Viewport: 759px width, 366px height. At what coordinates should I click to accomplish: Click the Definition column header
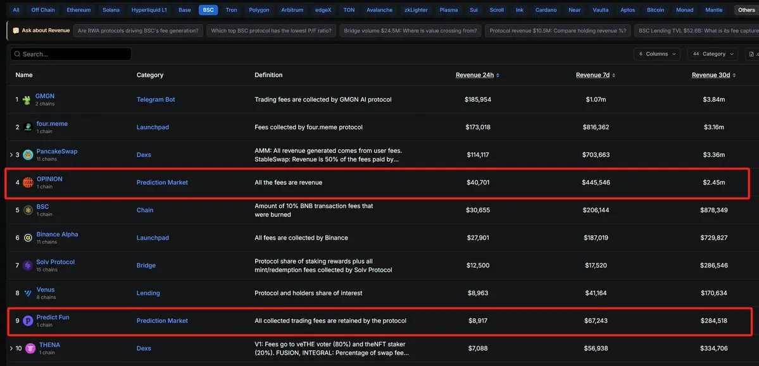click(x=268, y=75)
